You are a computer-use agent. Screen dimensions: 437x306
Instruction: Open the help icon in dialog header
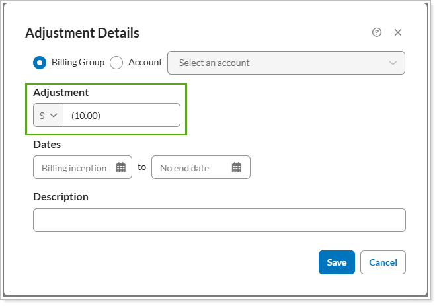point(377,32)
